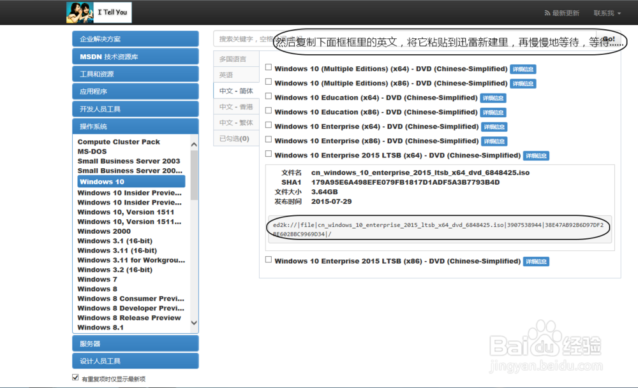Switch to the 中文 - 繁体 tab
The width and height of the screenshot is (638, 388).
(x=237, y=122)
